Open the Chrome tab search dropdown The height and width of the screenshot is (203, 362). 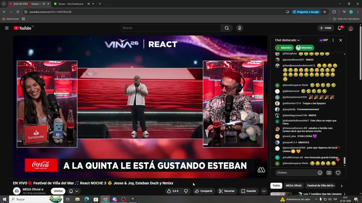click(4, 4)
